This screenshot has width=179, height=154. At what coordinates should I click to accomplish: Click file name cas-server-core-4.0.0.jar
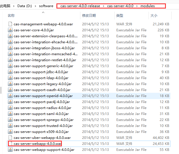[34, 30]
